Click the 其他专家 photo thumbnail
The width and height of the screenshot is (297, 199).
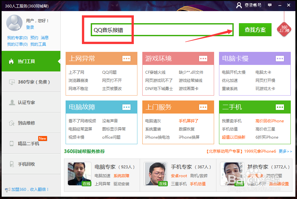(232, 174)
